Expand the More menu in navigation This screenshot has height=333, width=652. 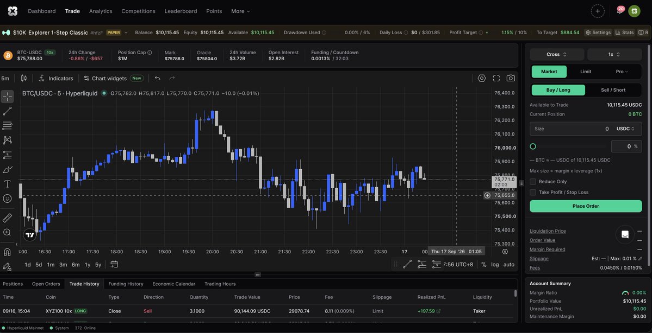pyautogui.click(x=240, y=11)
